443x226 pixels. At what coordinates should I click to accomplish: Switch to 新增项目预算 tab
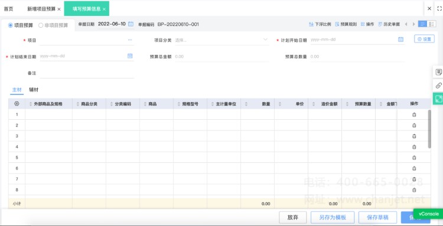[x=41, y=9]
